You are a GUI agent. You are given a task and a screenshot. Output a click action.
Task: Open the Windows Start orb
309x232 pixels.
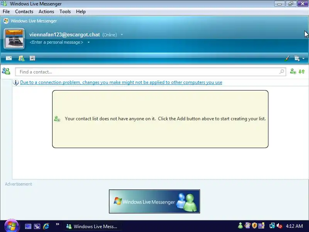12,226
